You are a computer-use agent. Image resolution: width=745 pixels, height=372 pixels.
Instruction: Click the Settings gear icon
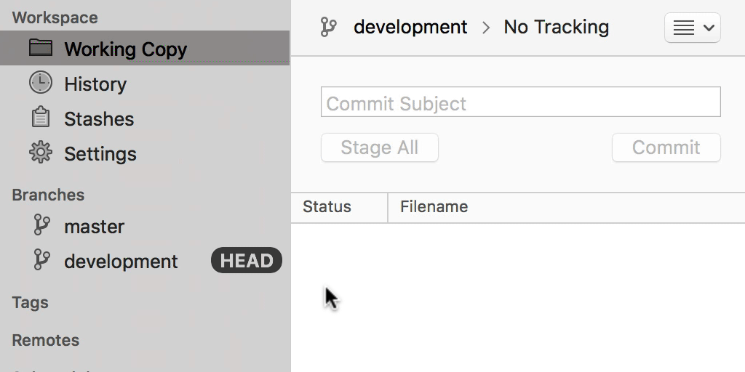click(x=41, y=153)
